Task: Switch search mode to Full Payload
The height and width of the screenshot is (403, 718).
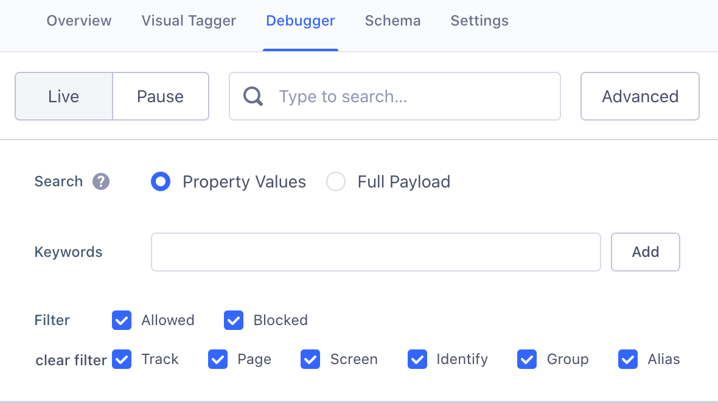Action: tap(336, 181)
